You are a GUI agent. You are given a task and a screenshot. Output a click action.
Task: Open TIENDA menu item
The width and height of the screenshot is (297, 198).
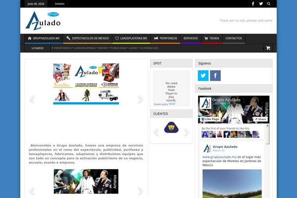coord(212,39)
